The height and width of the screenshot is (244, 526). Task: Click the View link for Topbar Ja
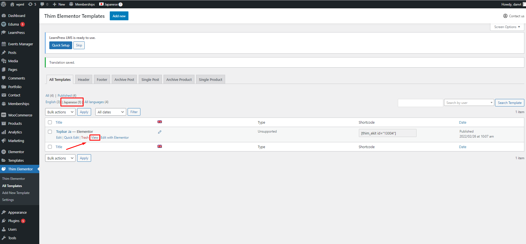click(95, 138)
